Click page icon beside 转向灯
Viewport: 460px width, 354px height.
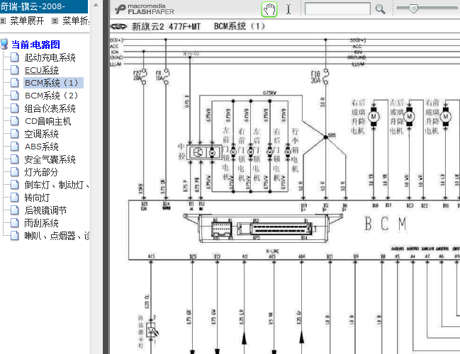point(15,198)
